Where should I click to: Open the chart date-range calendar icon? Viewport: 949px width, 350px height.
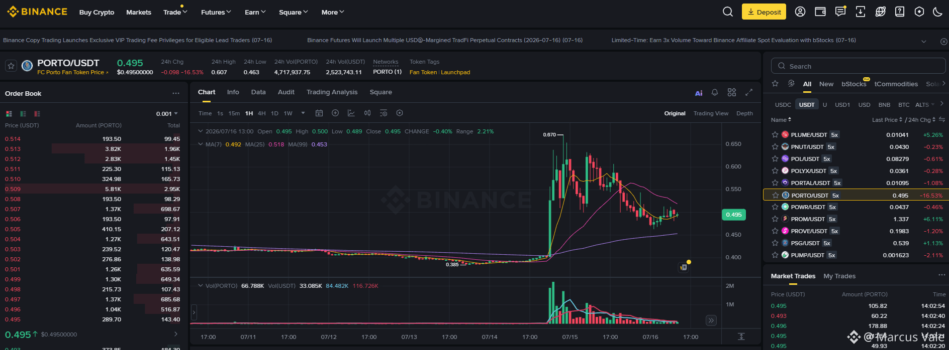pyautogui.click(x=319, y=113)
